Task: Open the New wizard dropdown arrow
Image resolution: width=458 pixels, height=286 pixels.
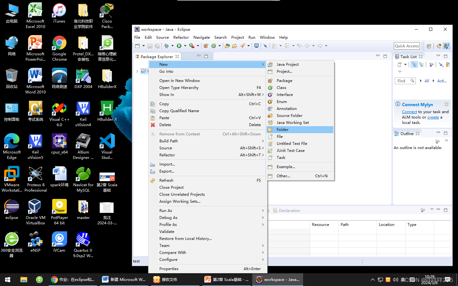Action: click(143, 46)
